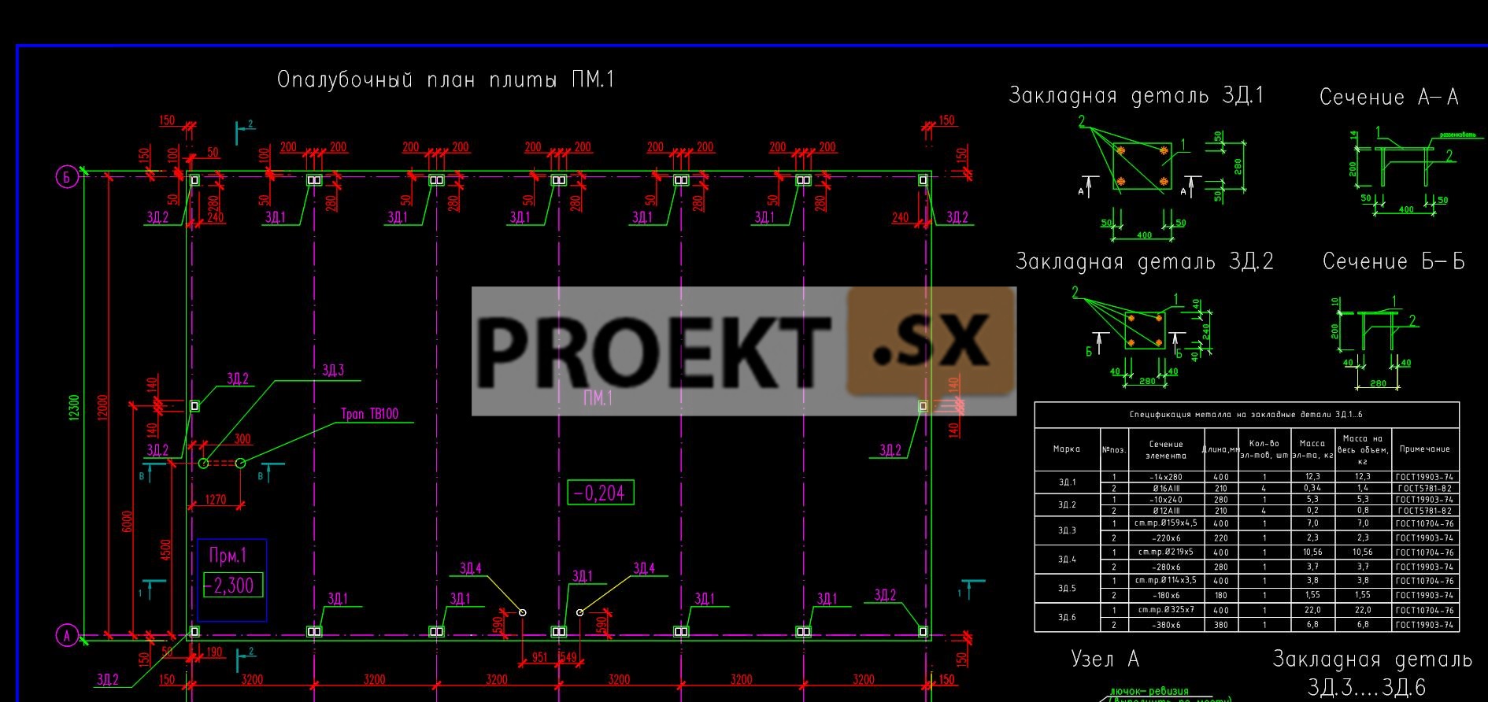Select the '0,8' total mass cell
This screenshot has width=1488, height=702.
(1362, 510)
